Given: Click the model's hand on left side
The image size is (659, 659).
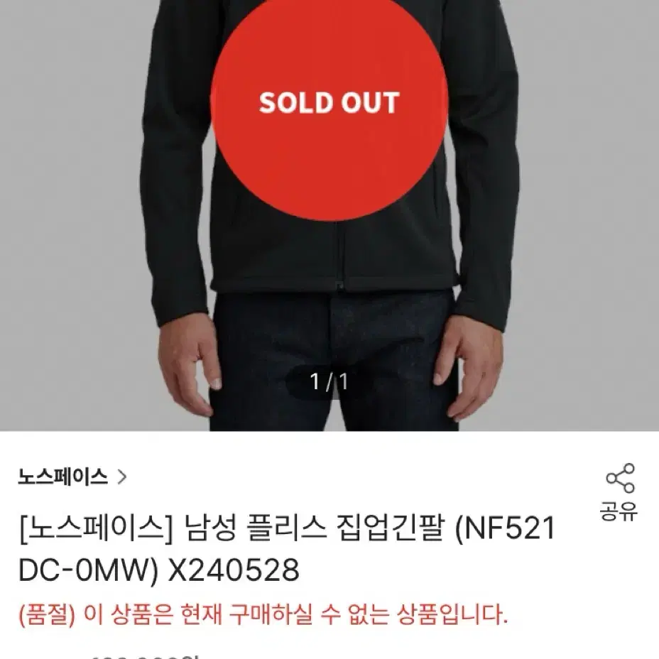Looking at the screenshot, I should point(190,366).
